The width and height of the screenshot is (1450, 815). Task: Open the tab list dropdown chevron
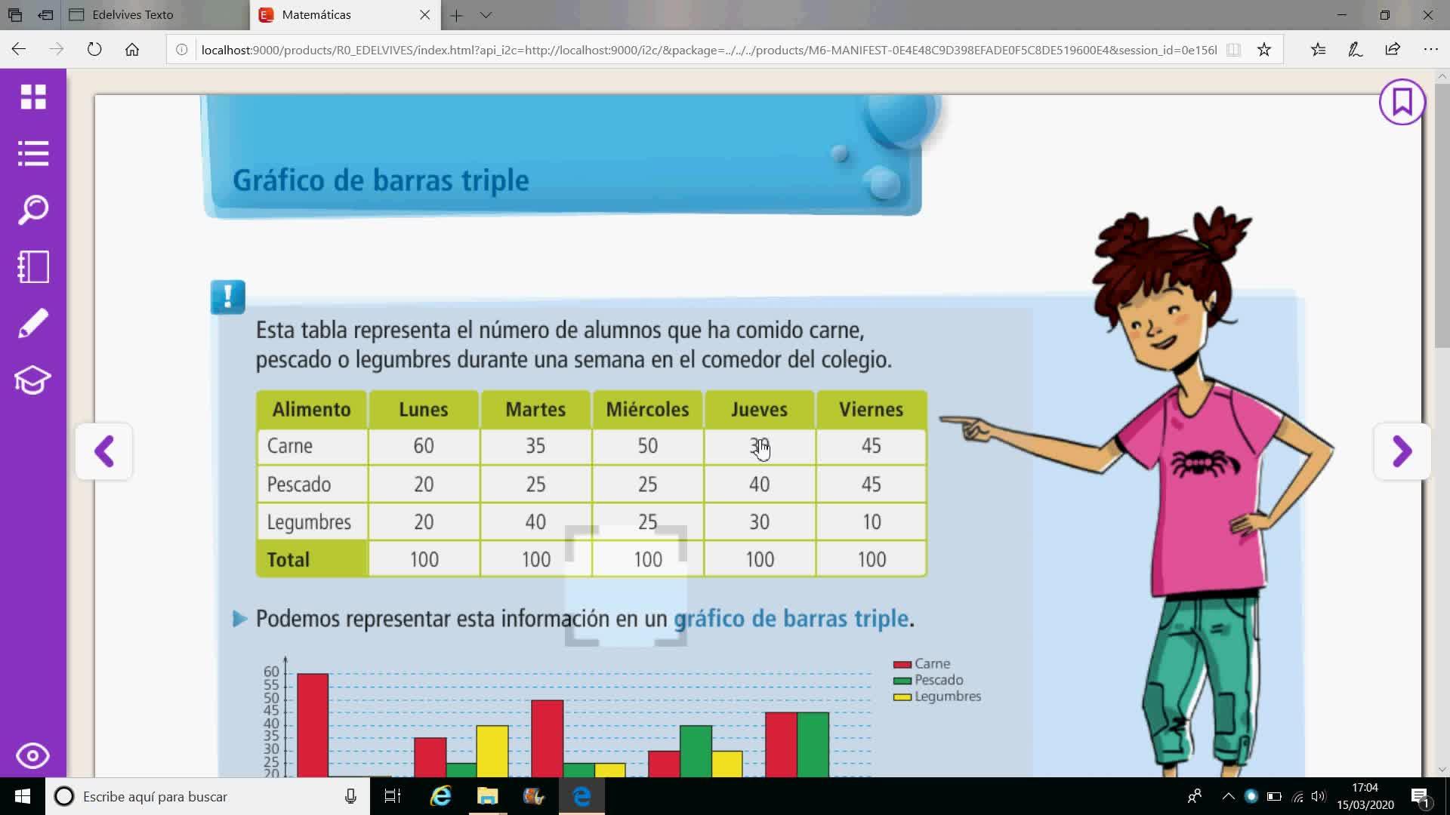click(x=486, y=15)
